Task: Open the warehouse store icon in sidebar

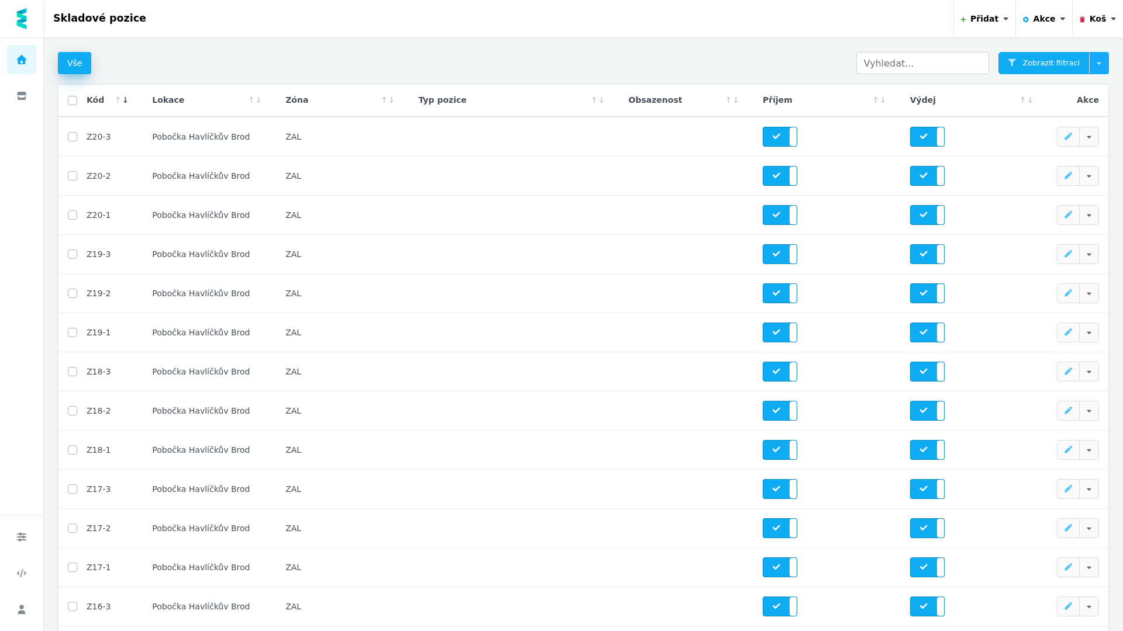Action: [x=22, y=96]
